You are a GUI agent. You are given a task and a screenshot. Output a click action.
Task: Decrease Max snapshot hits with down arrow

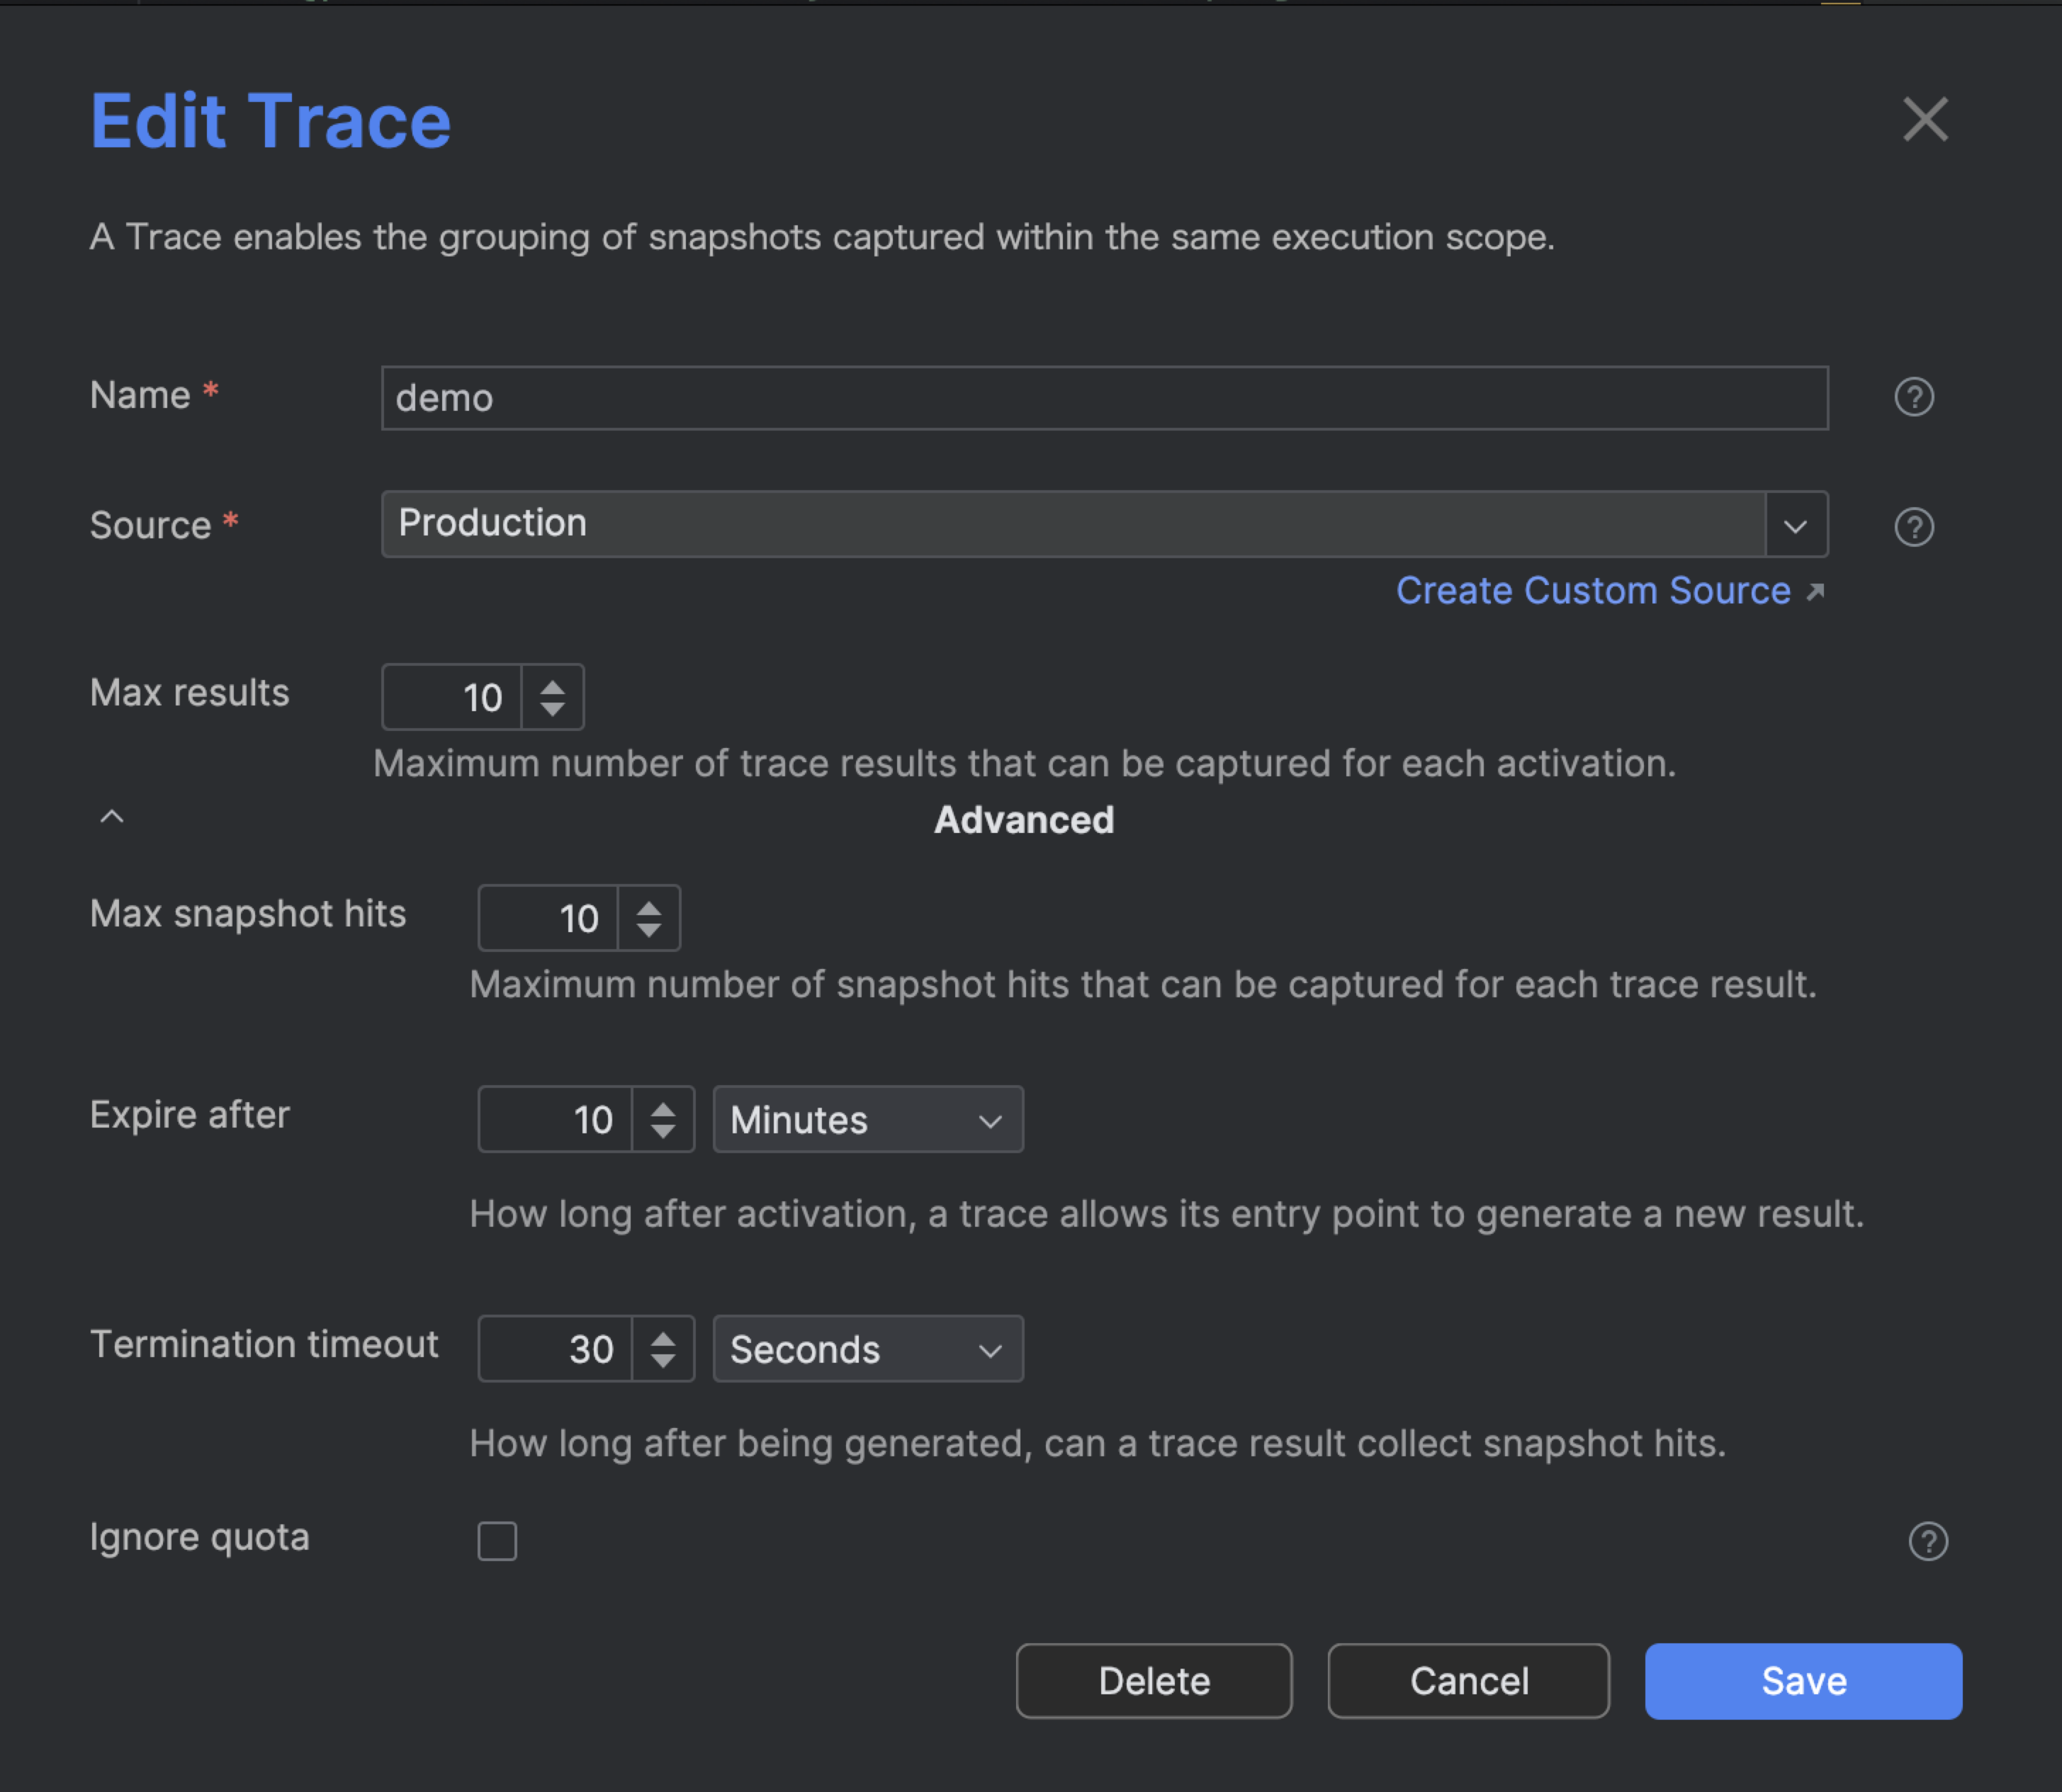pyautogui.click(x=648, y=930)
